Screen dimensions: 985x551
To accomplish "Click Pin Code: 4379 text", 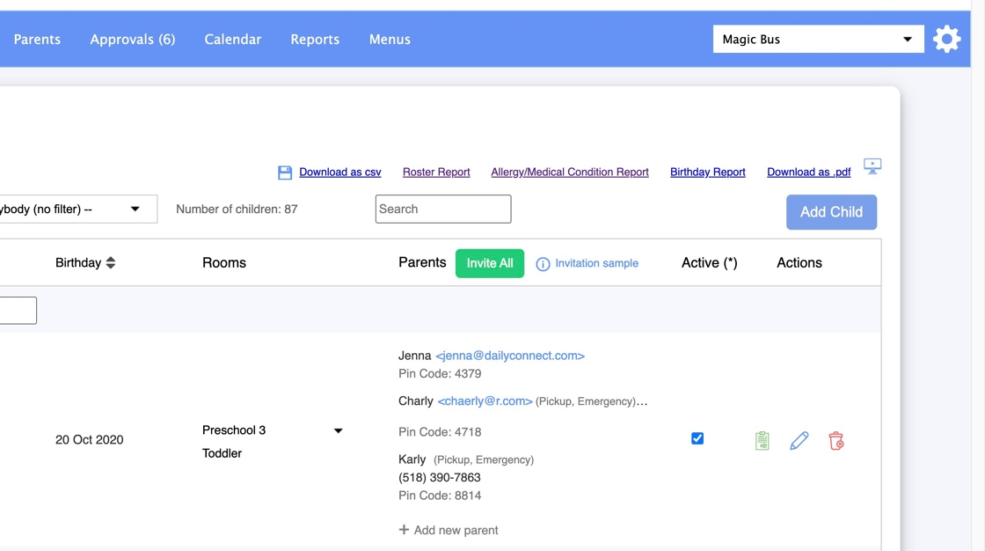I will pos(440,373).
